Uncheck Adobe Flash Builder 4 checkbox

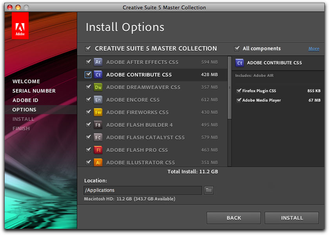tap(88, 125)
